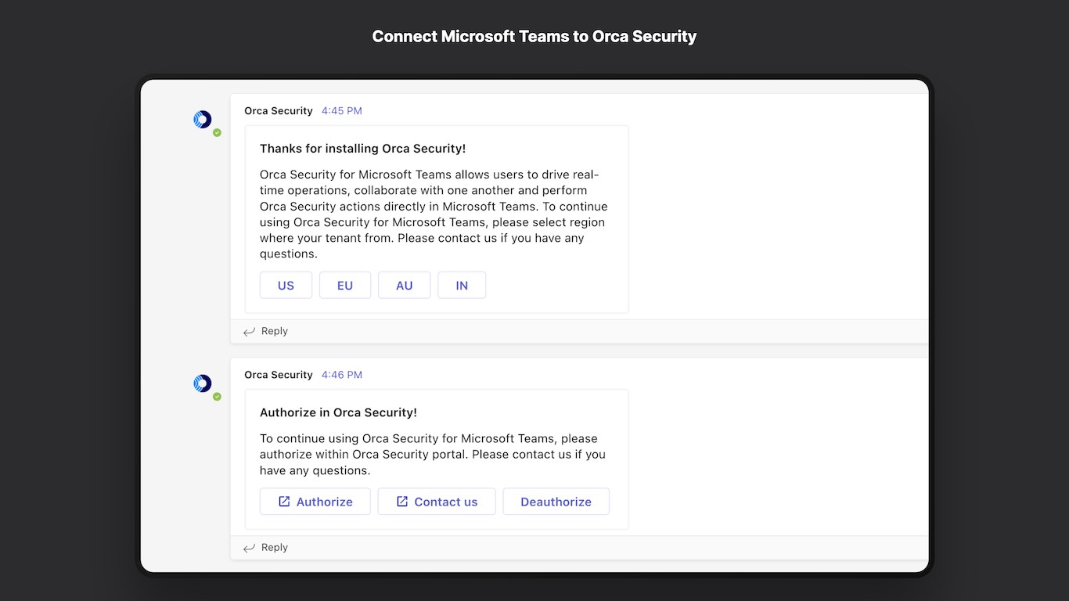1069x601 pixels.
Task: Click the Orca Security sender name at 4:45 PM
Action: (x=279, y=111)
